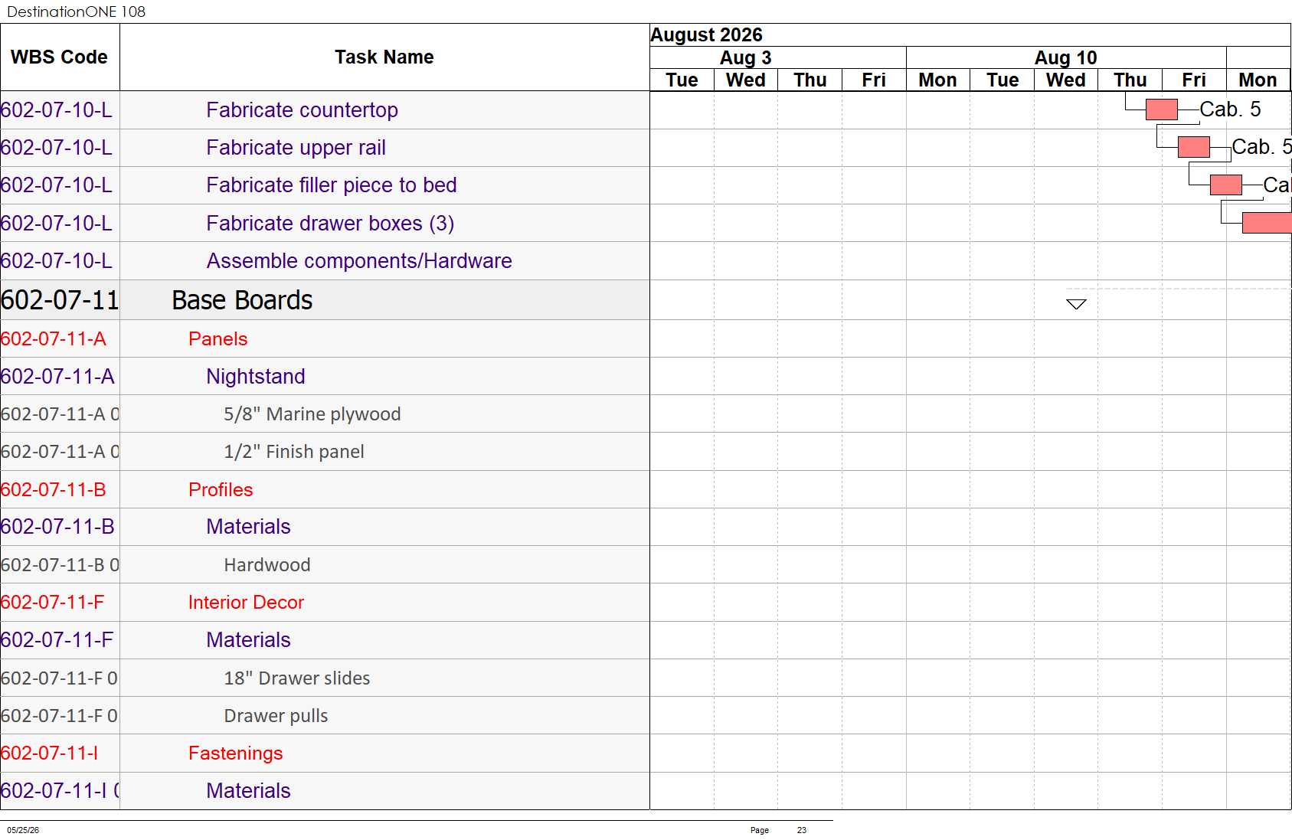Screen dimensions: 1292x840
Task: Select Assemble components/Hardware task
Action: (x=358, y=261)
